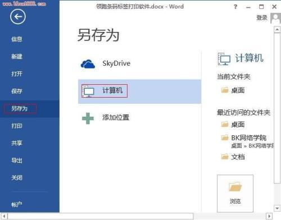Click the vertical scrollbar down arrow
The width and height of the screenshot is (281, 220).
click(x=277, y=208)
